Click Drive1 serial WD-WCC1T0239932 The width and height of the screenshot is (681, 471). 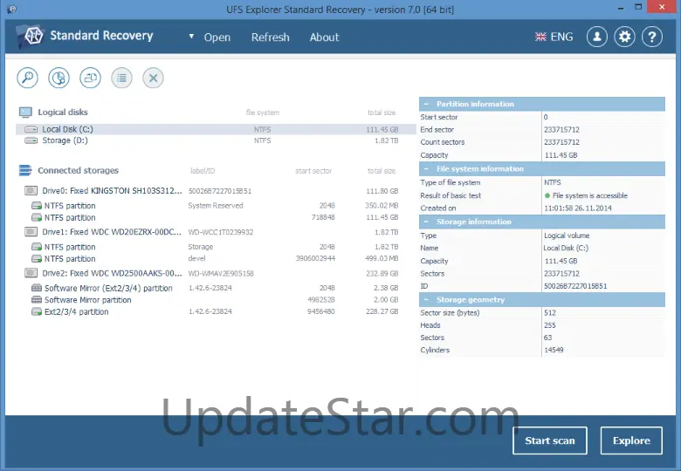click(221, 233)
